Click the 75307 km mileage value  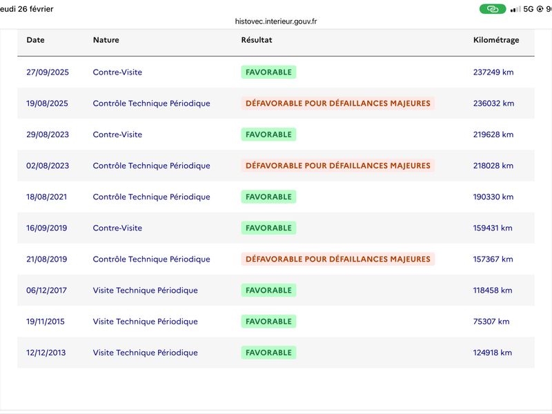pyautogui.click(x=491, y=322)
